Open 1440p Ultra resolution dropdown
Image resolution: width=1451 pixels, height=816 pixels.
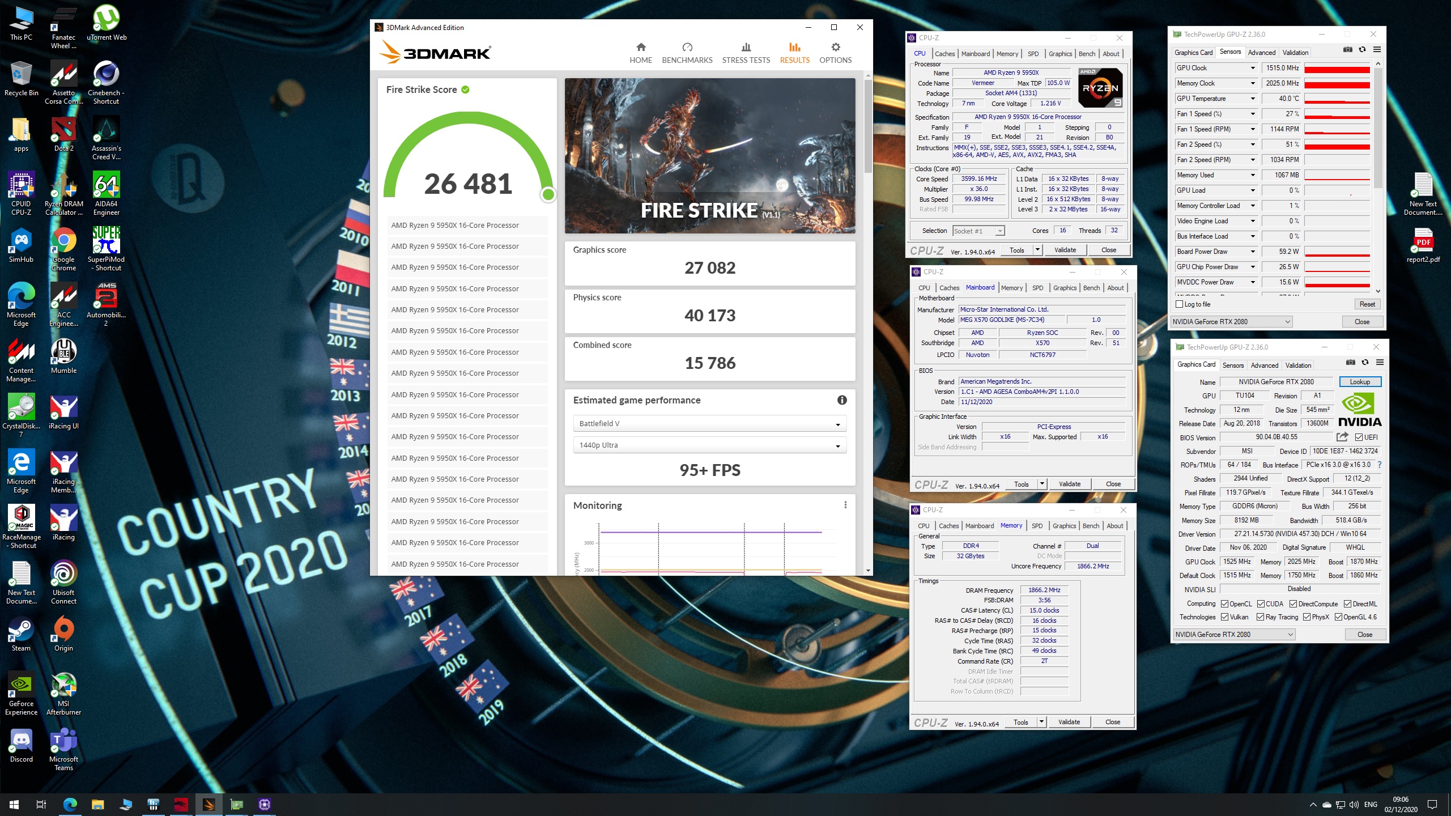pos(710,445)
